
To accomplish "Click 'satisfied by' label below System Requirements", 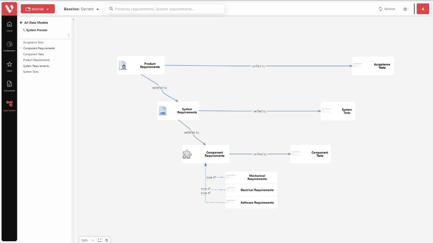I will (192, 132).
